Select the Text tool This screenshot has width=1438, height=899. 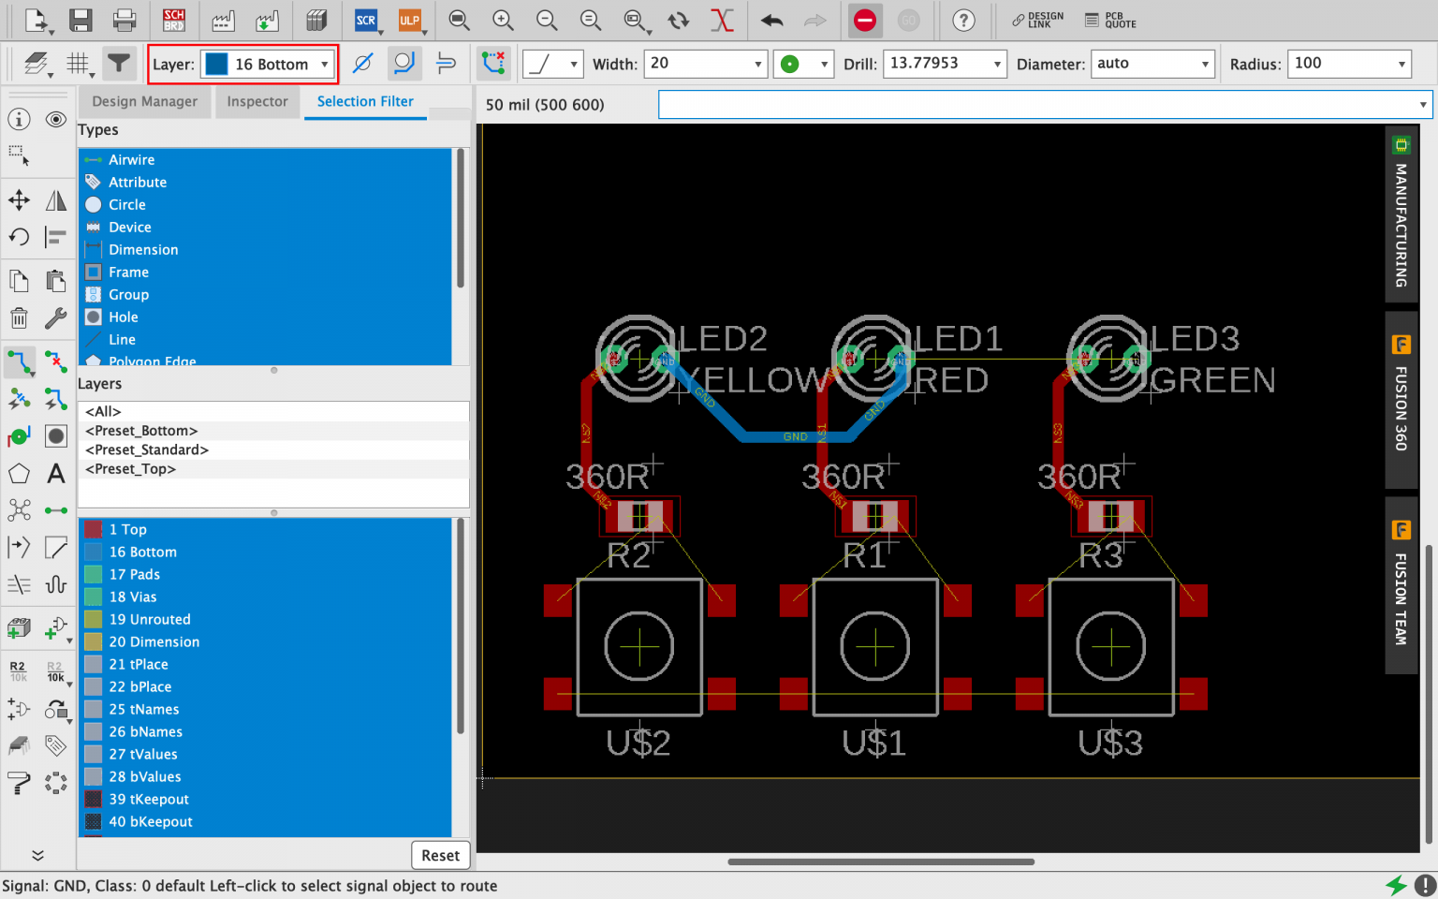click(55, 473)
